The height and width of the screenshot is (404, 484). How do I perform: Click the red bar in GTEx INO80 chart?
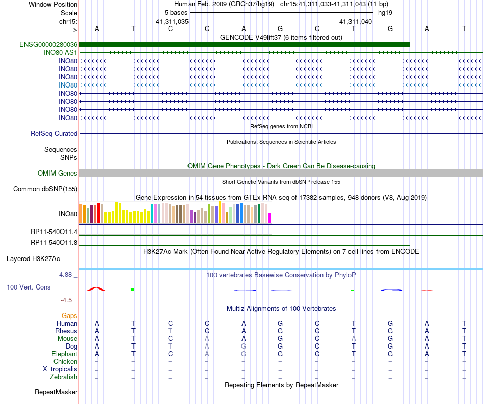point(98,213)
